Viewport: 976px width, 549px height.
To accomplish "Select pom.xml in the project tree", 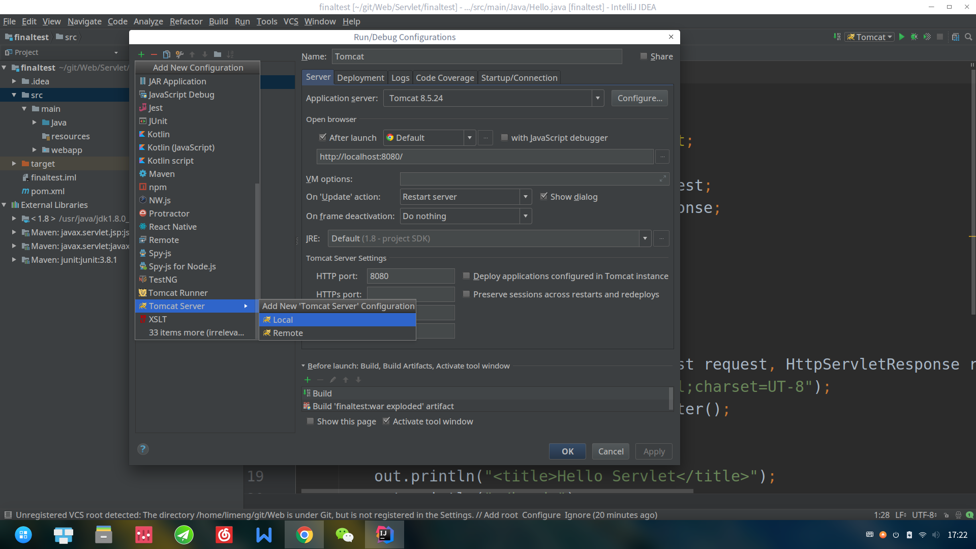I will [x=47, y=191].
